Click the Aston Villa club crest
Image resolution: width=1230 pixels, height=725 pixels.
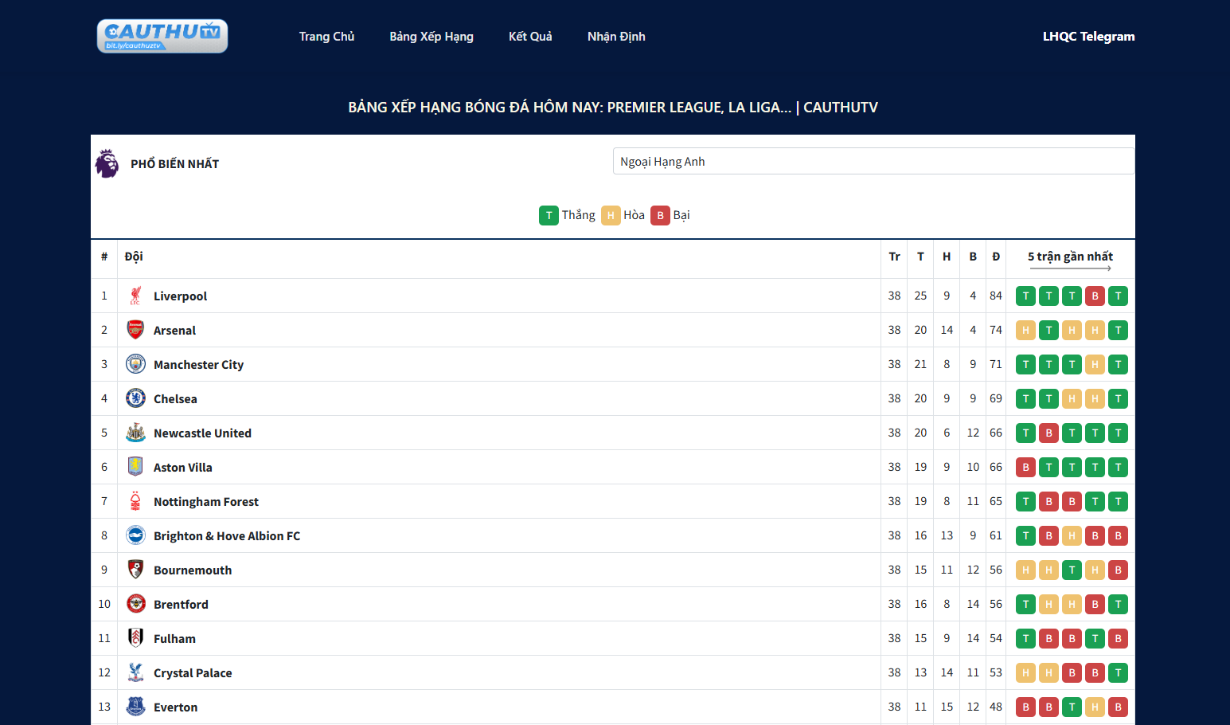tap(135, 467)
